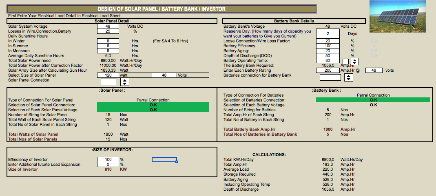Image resolution: width=436 pixels, height=196 pixels.
Task: Click the Number of String for Solar Panel value
Action: [108, 115]
